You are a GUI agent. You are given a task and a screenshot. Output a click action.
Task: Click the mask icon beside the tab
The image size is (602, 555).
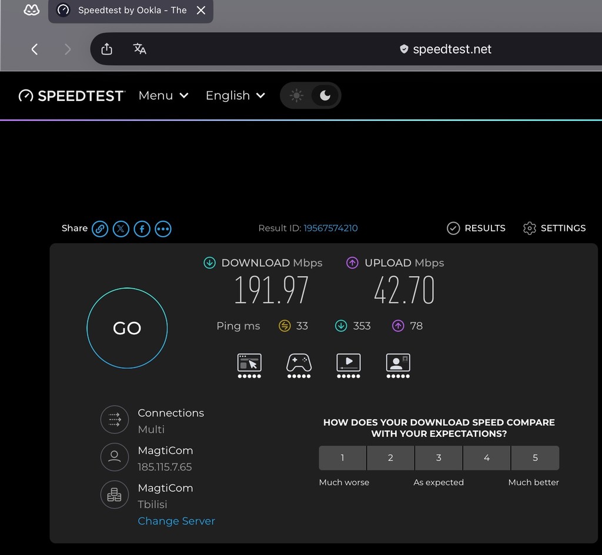pyautogui.click(x=32, y=10)
